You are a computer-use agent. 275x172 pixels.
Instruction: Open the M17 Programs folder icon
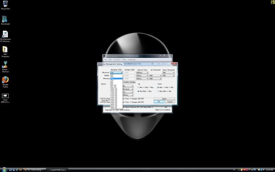click(x=5, y=52)
